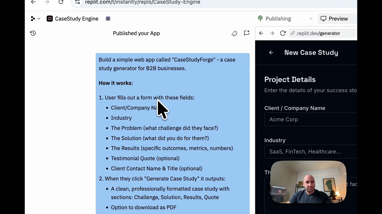Go back in the preview pane

(261, 33)
